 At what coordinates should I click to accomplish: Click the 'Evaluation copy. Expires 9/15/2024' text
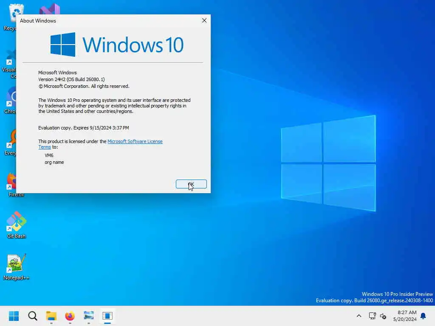(x=84, y=128)
